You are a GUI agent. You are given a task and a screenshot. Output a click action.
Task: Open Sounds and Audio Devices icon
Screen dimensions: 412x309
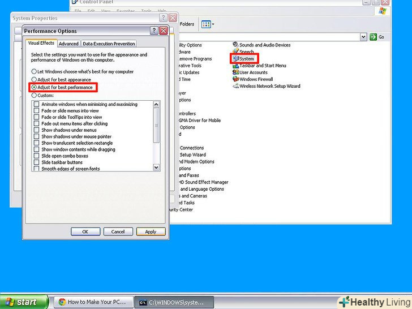click(x=235, y=45)
